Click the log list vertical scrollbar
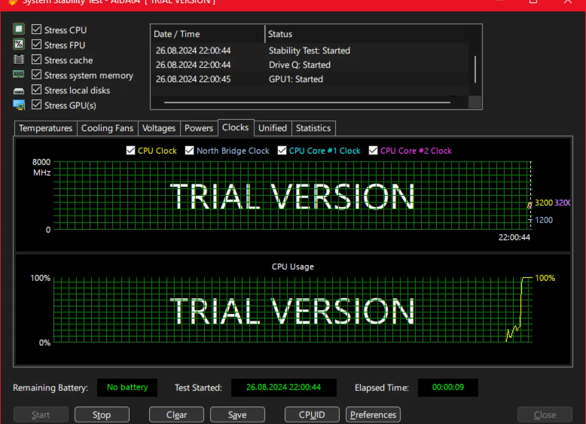Screen dimensions: 586x424 (475, 70)
